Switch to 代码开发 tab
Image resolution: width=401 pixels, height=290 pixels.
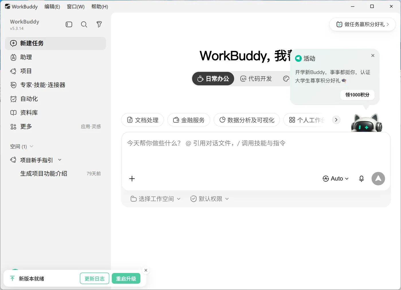256,79
